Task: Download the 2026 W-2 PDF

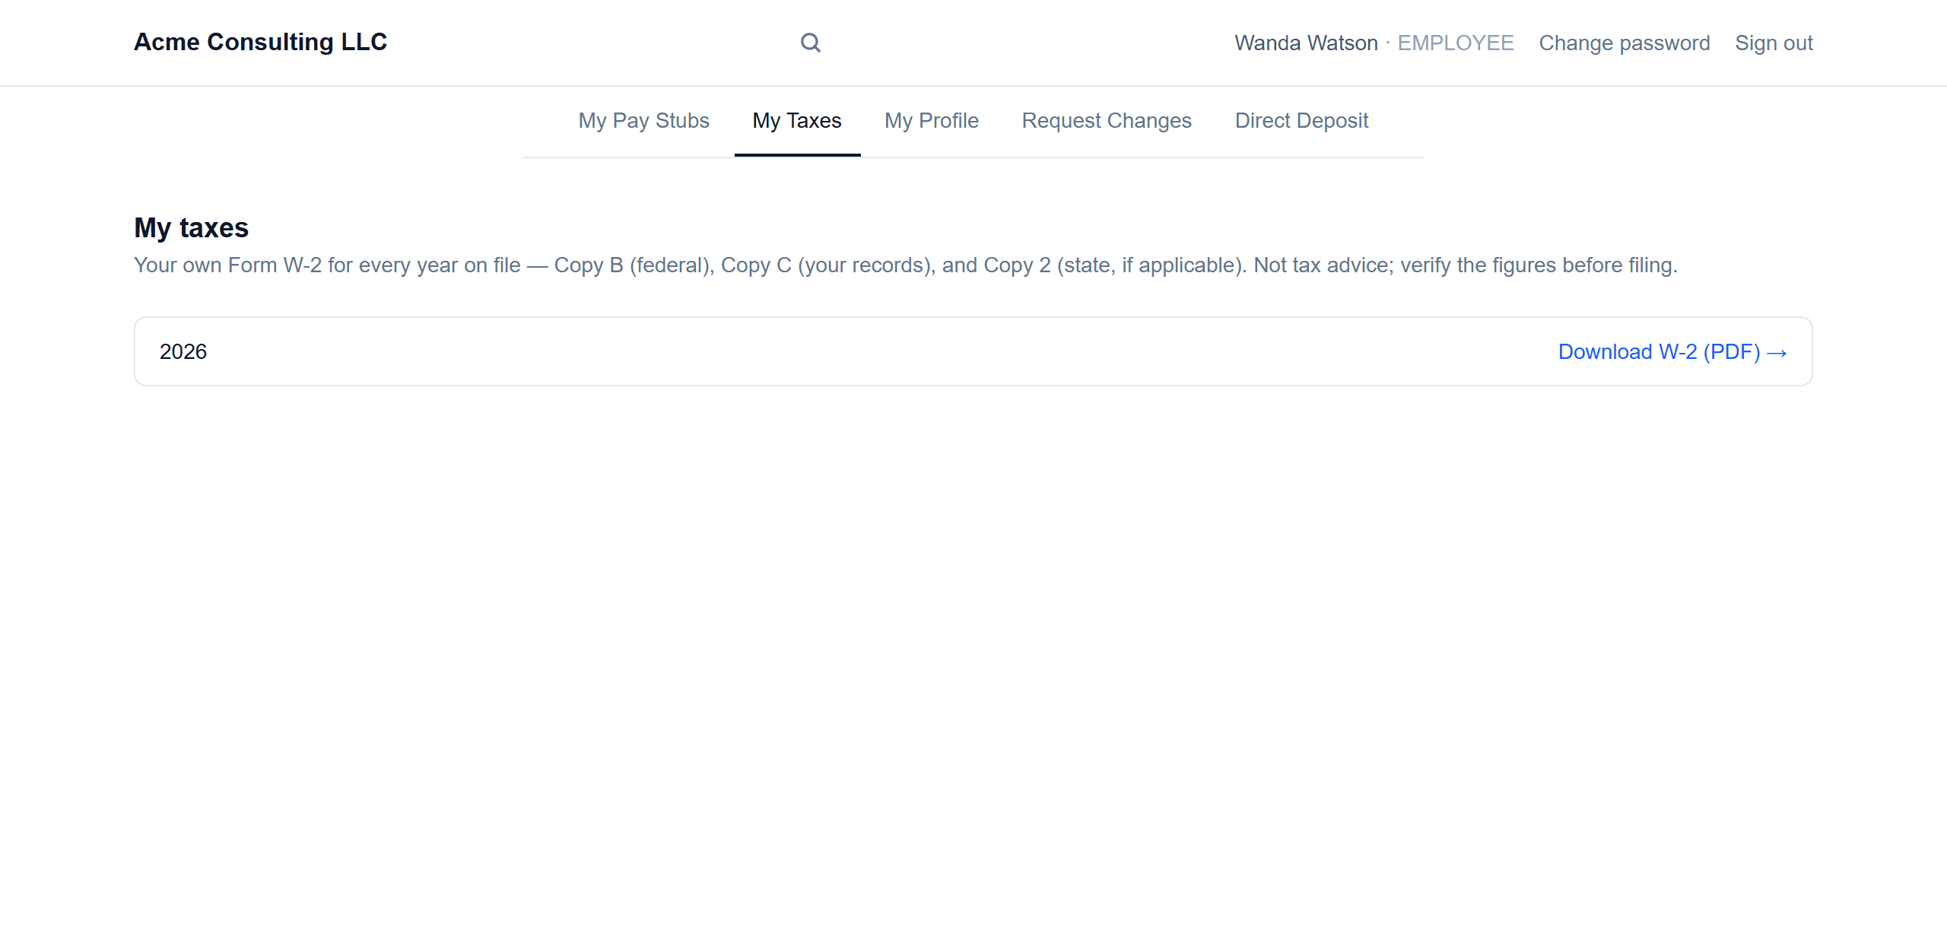Action: pos(1672,351)
